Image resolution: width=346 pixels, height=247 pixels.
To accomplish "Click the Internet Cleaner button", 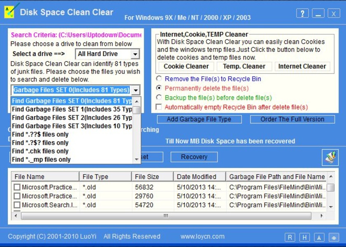I will pos(302,66).
